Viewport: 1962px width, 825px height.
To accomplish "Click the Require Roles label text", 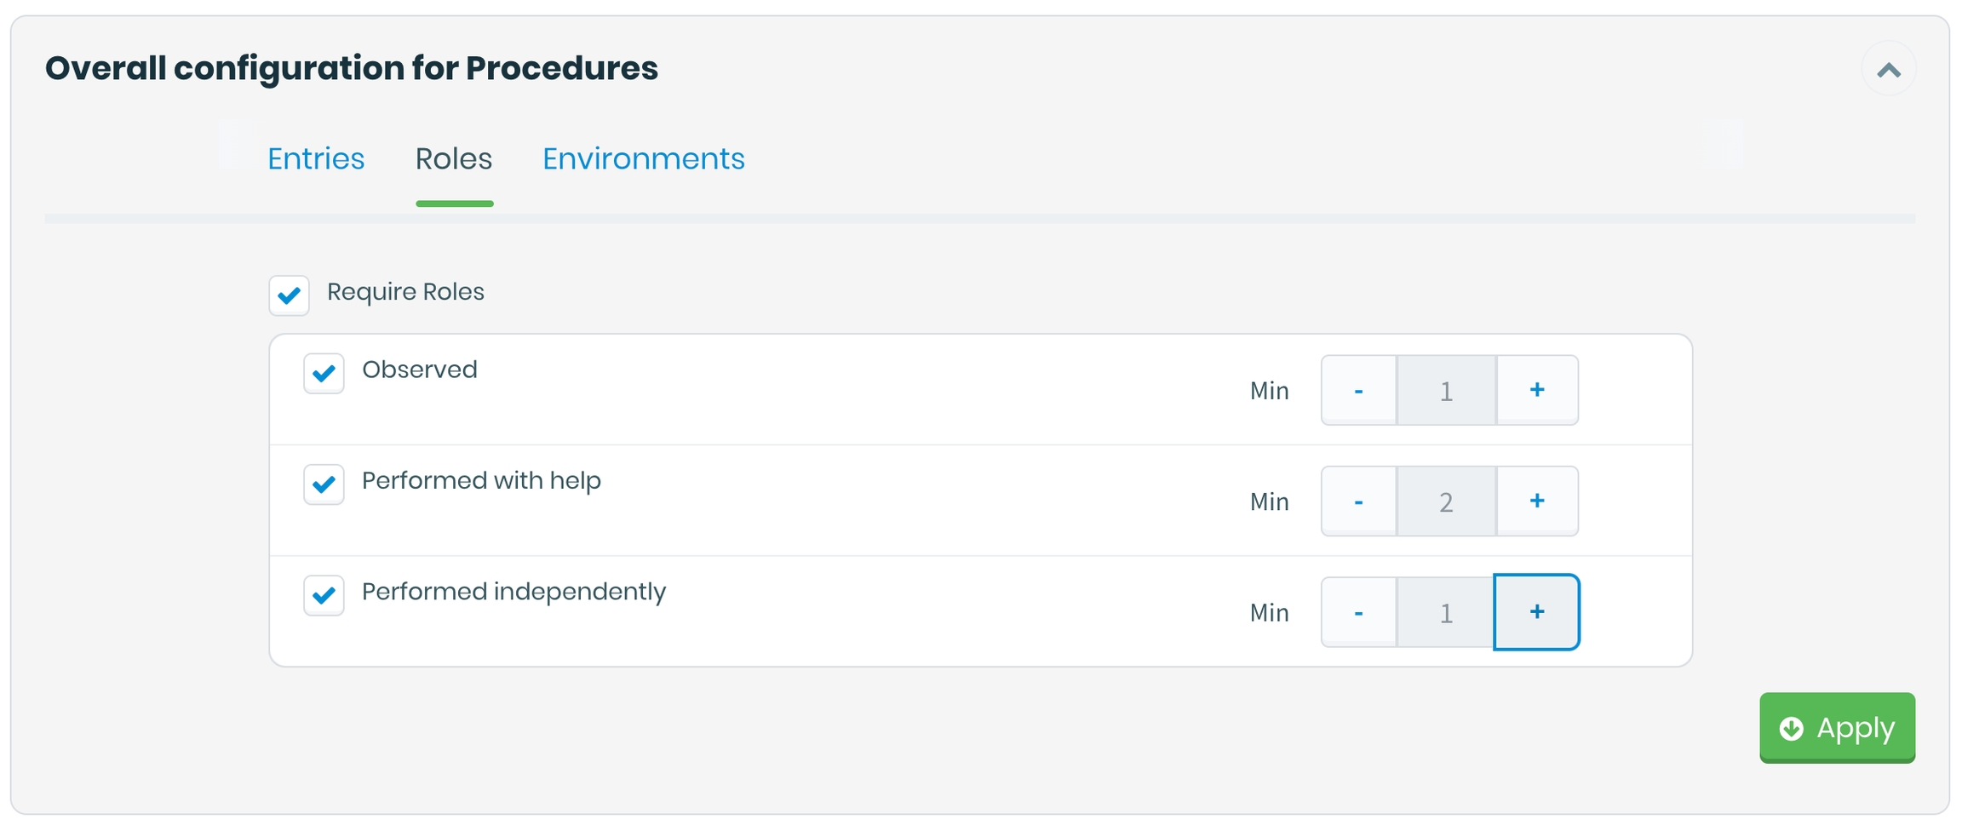I will pyautogui.click(x=405, y=292).
